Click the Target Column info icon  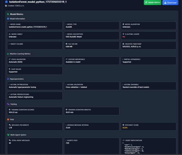coord(9,44)
